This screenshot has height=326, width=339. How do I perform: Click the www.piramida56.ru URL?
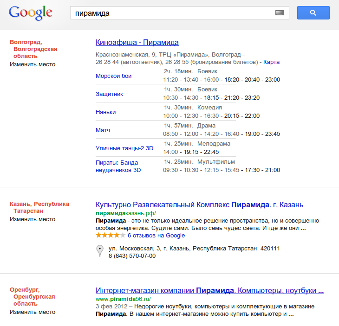(x=123, y=299)
